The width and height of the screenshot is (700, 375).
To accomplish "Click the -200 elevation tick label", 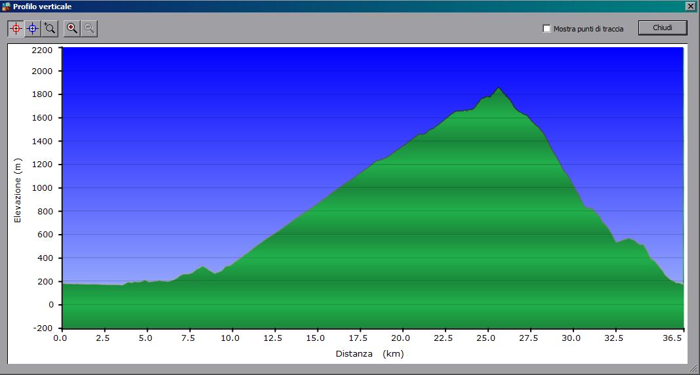I will tap(41, 328).
